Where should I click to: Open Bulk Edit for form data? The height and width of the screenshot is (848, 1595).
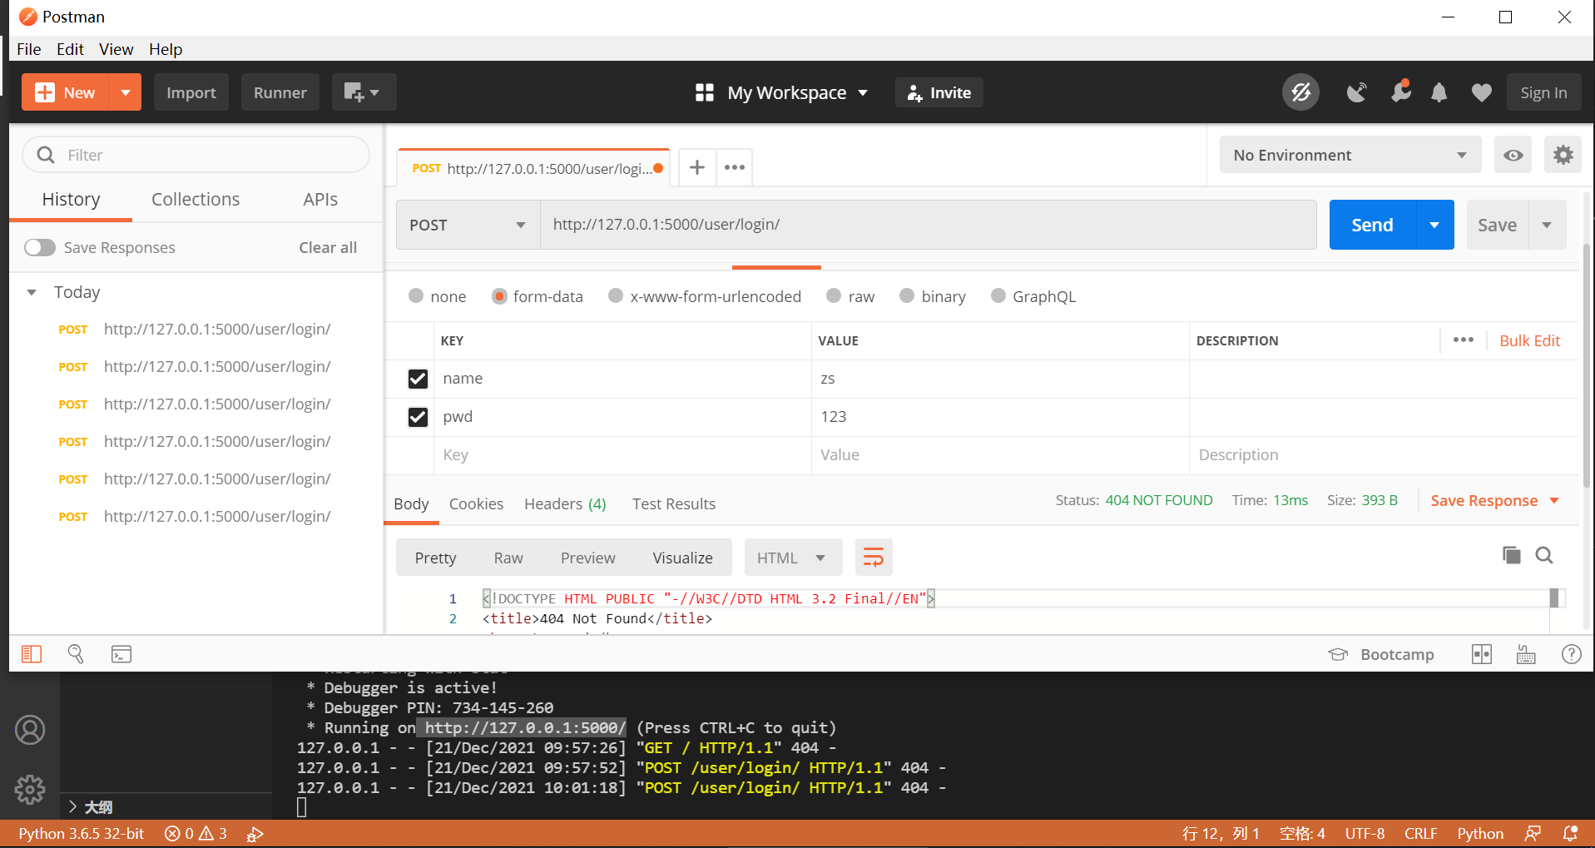[x=1529, y=340]
